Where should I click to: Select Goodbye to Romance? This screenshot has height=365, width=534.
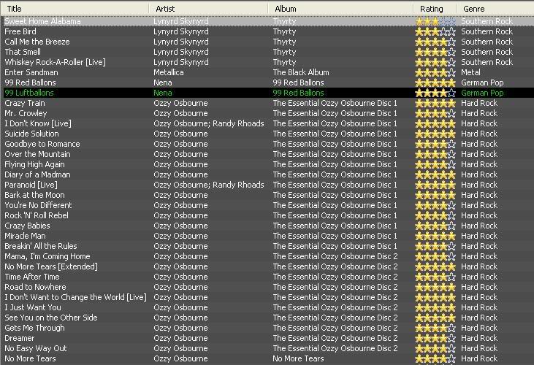point(42,144)
